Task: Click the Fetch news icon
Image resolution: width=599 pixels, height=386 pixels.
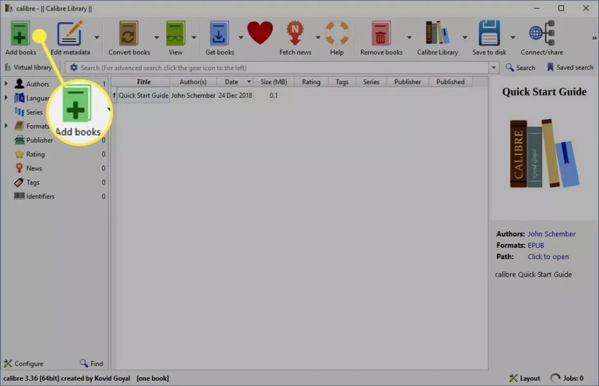Action: click(x=295, y=33)
